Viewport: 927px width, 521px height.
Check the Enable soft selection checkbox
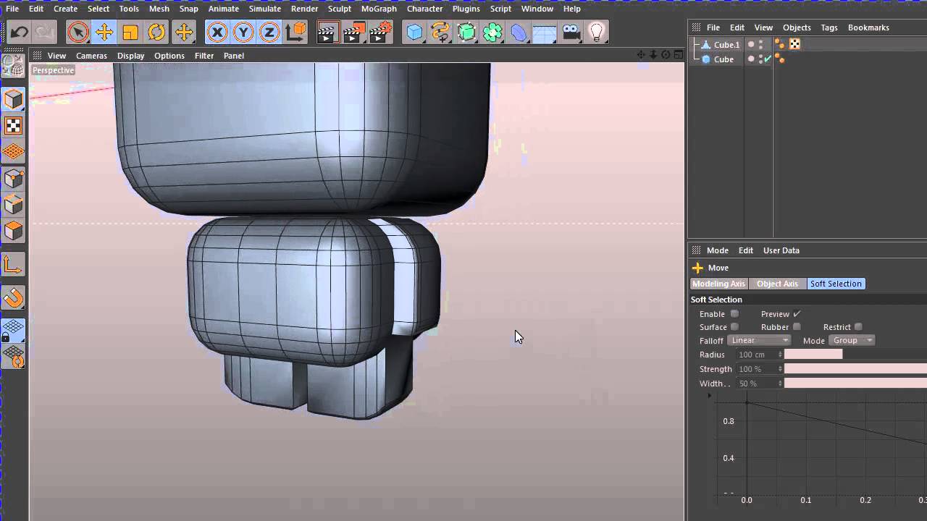point(734,314)
